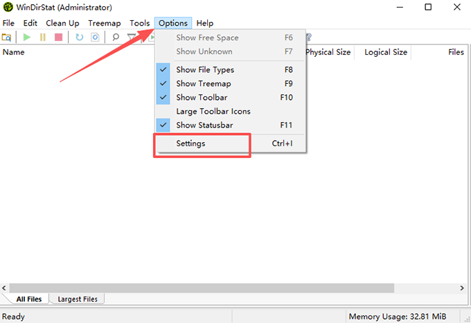Switch to the Largest Files tab
Screen dimensions: 471x323
point(78,299)
